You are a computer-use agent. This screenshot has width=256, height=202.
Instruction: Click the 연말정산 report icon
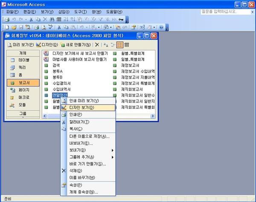pyautogui.click(x=46, y=95)
